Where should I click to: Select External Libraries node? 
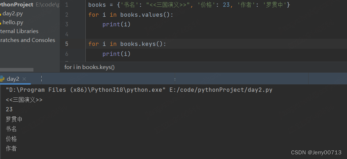pyautogui.click(x=19, y=31)
